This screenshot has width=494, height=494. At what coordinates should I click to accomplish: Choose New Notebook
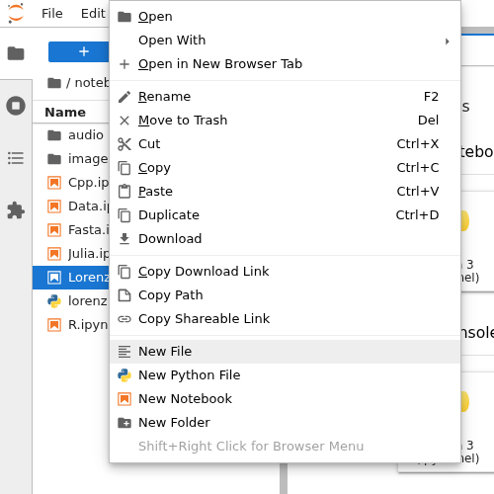[285, 399]
